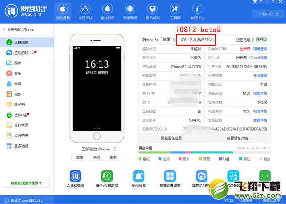Click the 关机 button
This screenshot has height=204, width=286.
coord(97,157)
